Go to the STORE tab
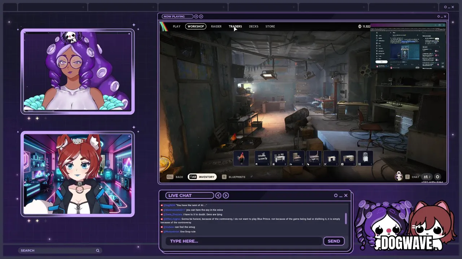The width and height of the screenshot is (462, 259). click(270, 26)
